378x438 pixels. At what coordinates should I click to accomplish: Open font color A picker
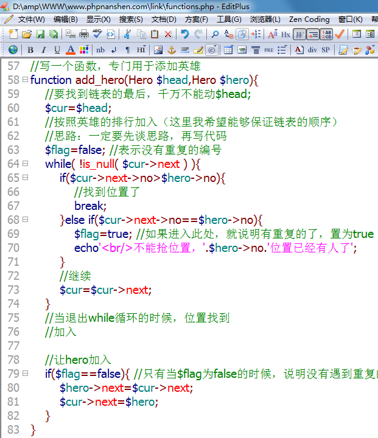point(71,50)
